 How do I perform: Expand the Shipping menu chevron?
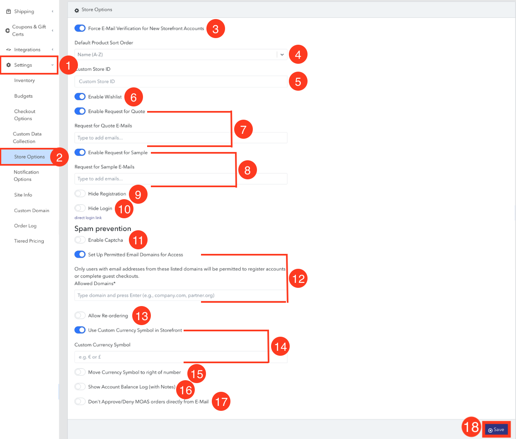[x=53, y=12]
